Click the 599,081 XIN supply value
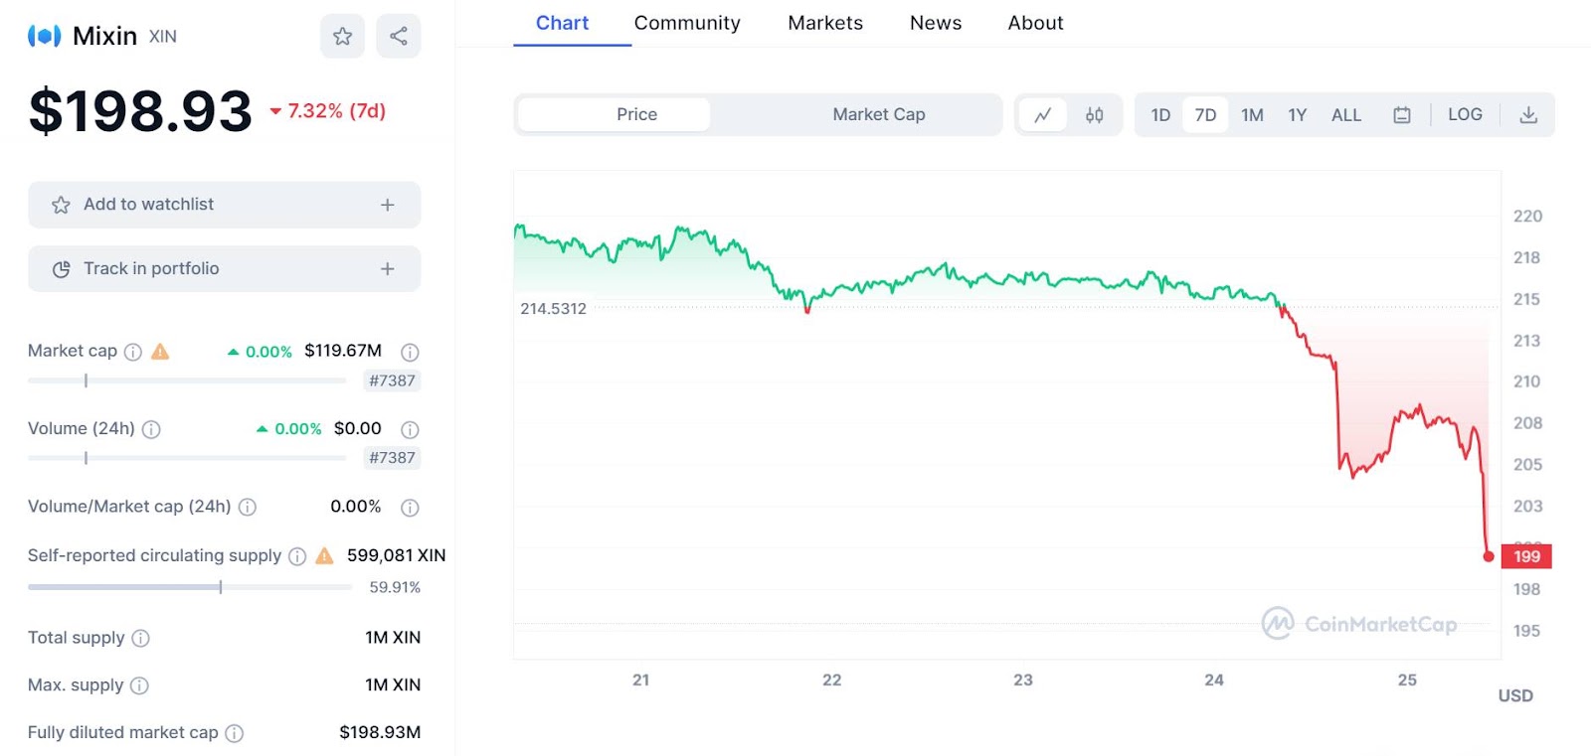Image resolution: width=1591 pixels, height=756 pixels. pos(396,555)
